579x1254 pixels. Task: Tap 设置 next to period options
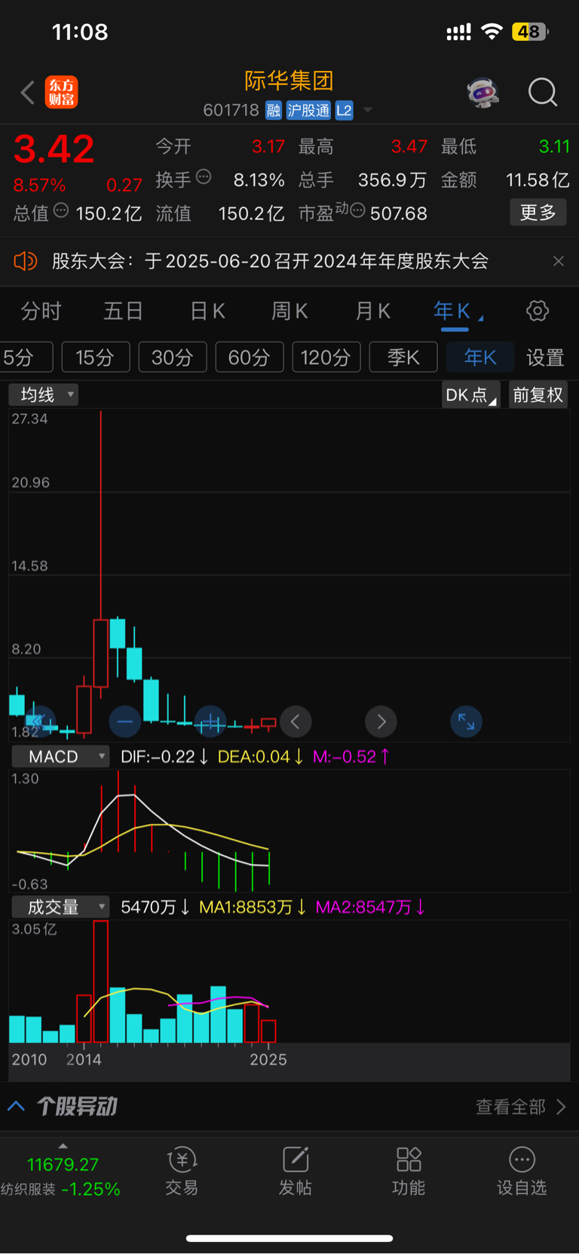(545, 357)
